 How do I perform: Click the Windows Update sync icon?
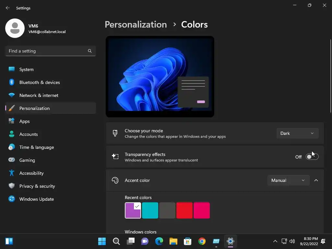(x=12, y=199)
